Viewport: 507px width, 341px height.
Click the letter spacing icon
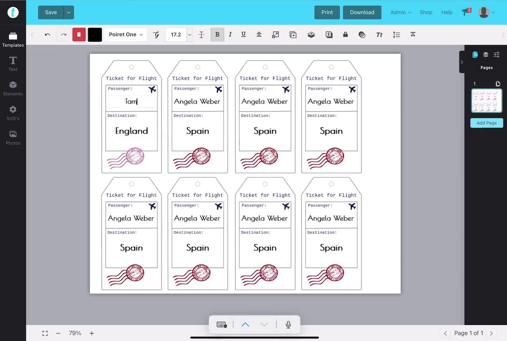click(413, 34)
